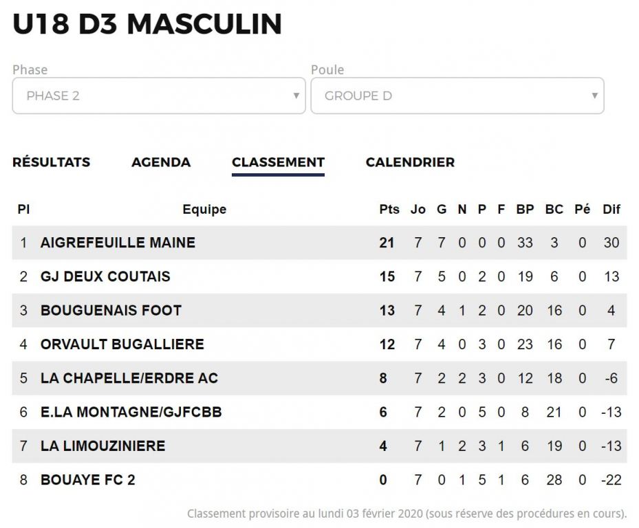Viewport: 639px width, 528px height.
Task: Click the arrow on the Poule selector
Action: [x=594, y=96]
